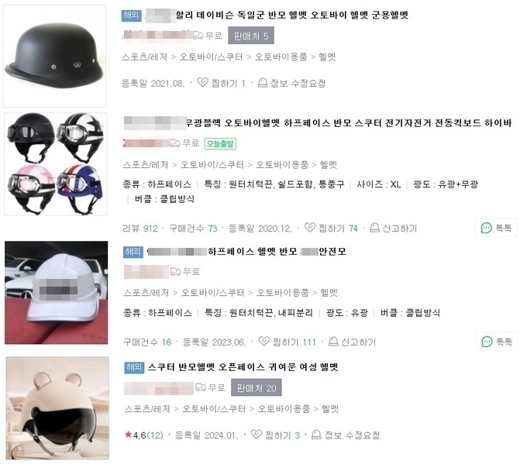The height and width of the screenshot is (464, 527).
Task: Go to the 스포츠/레저 category in the last listing's breadcrumb
Action: (x=147, y=408)
